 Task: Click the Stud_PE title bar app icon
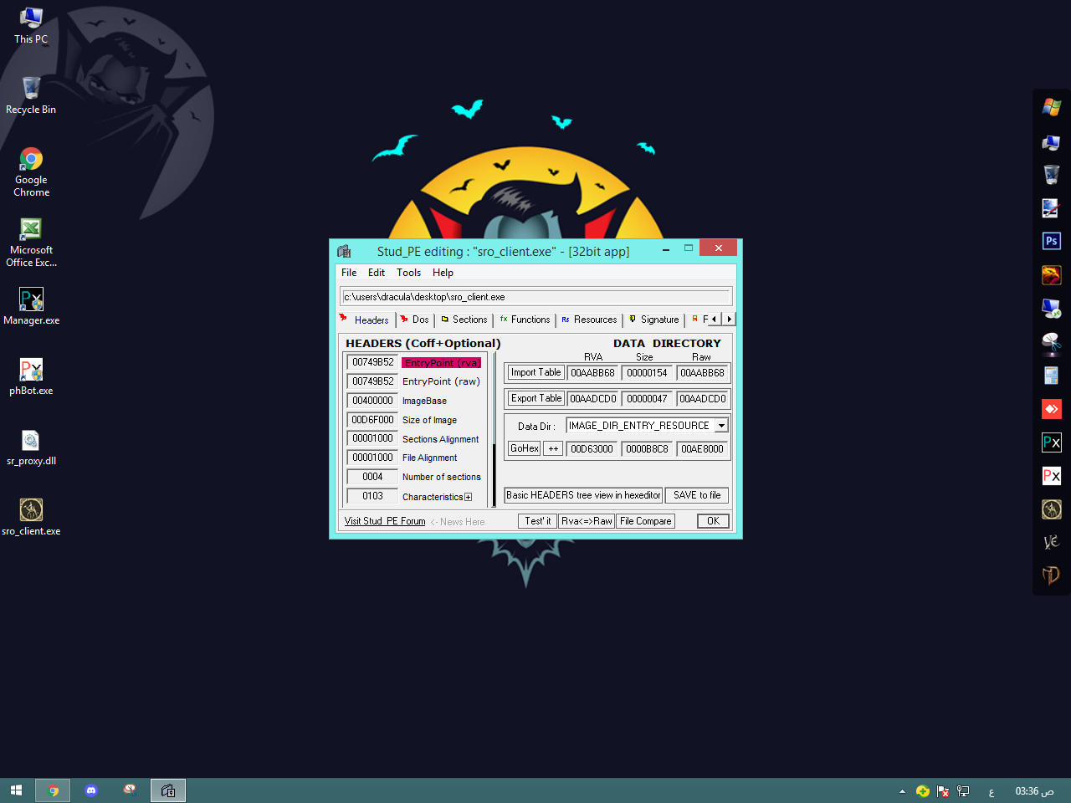coord(344,251)
